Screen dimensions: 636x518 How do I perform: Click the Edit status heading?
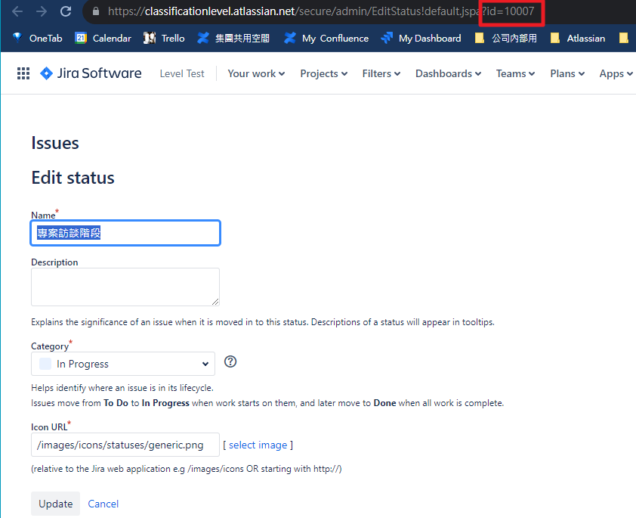(73, 178)
